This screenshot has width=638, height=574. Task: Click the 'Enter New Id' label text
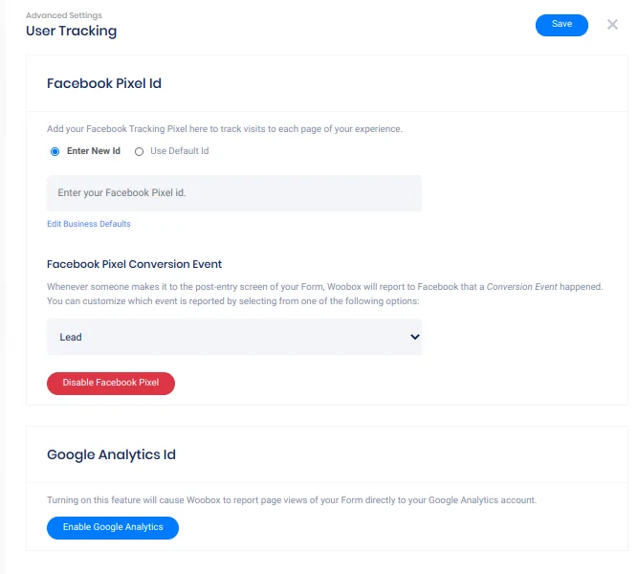click(94, 151)
